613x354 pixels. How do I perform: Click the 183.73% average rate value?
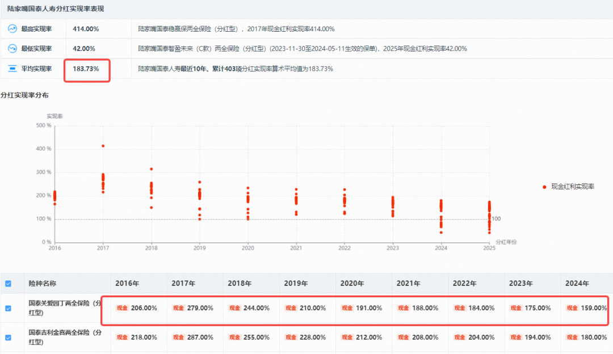[86, 69]
